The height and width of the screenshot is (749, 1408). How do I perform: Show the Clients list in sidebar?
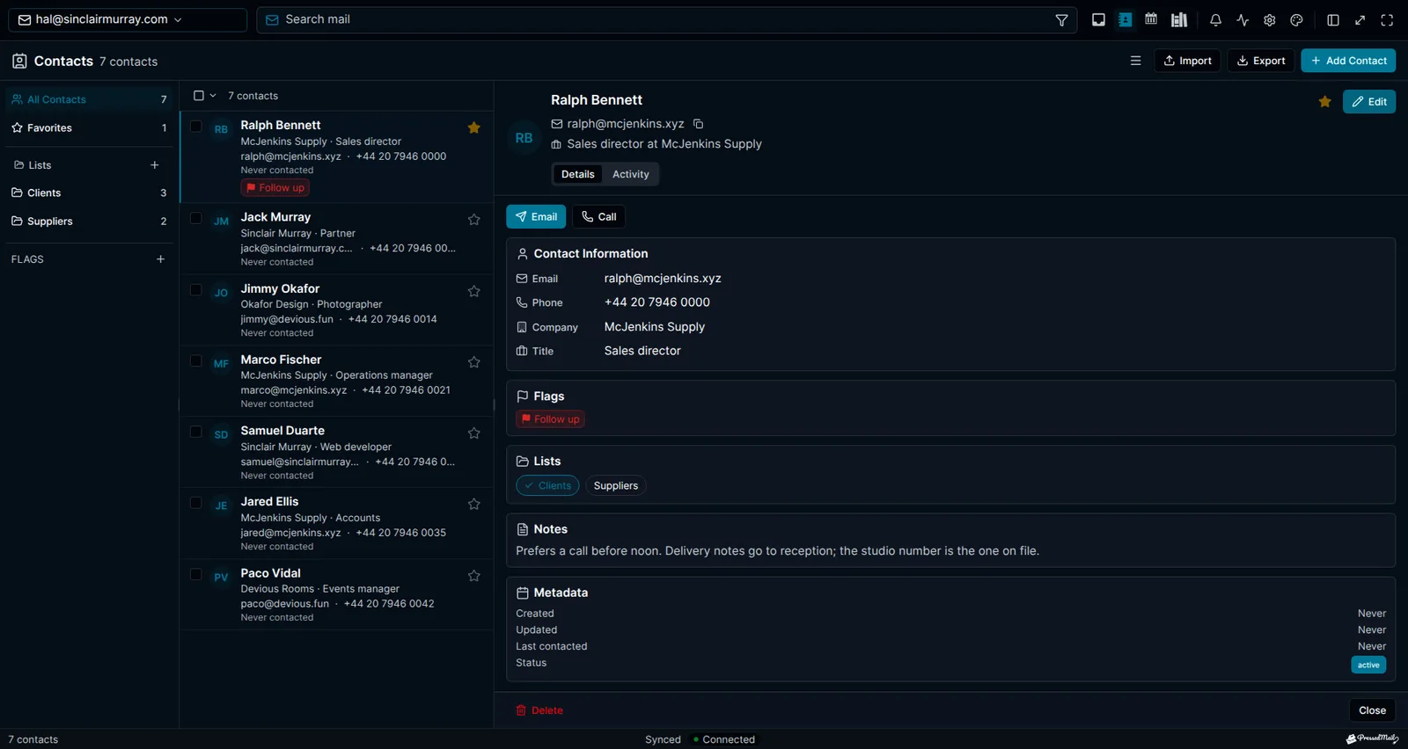89,193
